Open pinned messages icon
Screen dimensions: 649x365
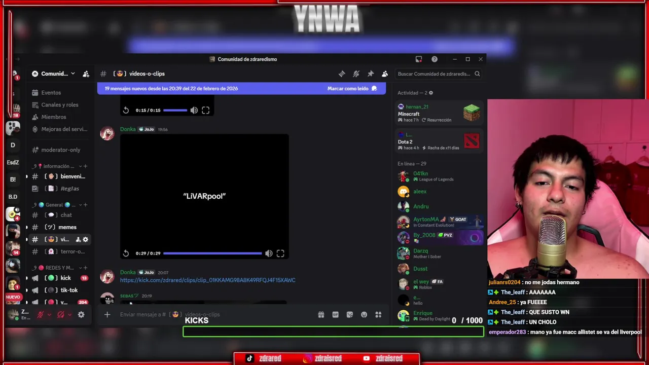371,74
